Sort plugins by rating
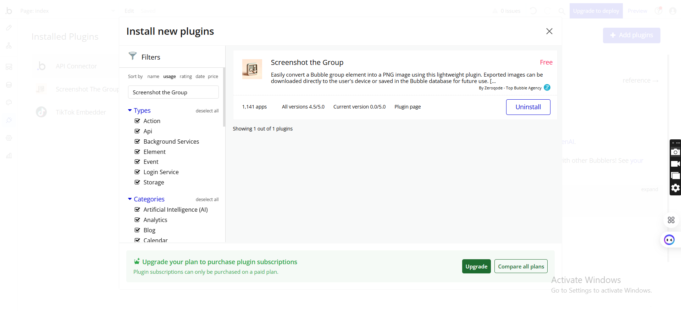Viewport: 681px width, 311px height. [186, 77]
